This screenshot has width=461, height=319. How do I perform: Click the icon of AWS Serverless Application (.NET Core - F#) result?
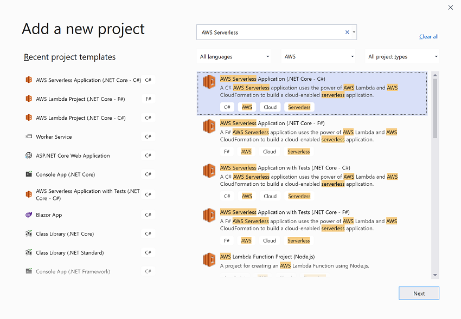point(209,127)
